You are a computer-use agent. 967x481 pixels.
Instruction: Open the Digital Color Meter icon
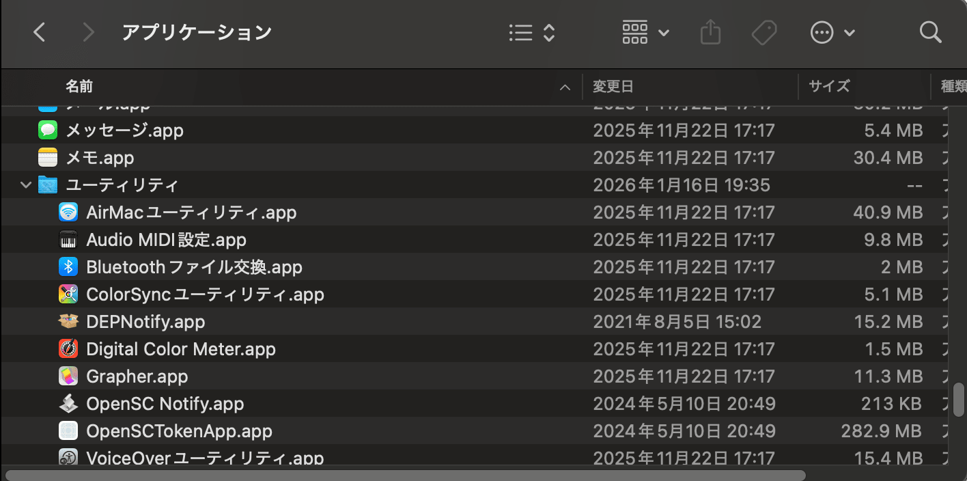pyautogui.click(x=68, y=348)
